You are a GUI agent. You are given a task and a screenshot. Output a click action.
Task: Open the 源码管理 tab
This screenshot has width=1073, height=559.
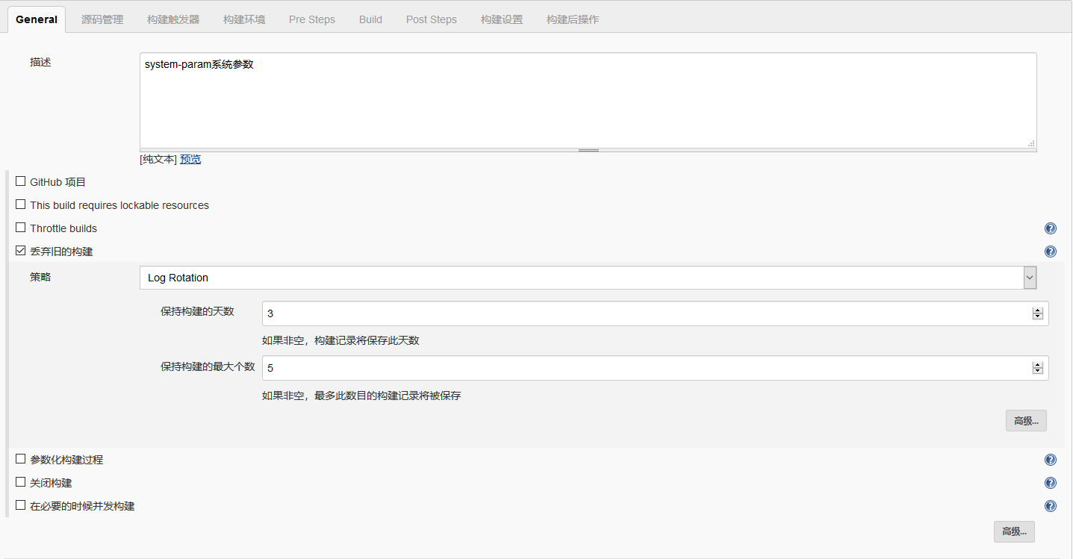coord(102,19)
